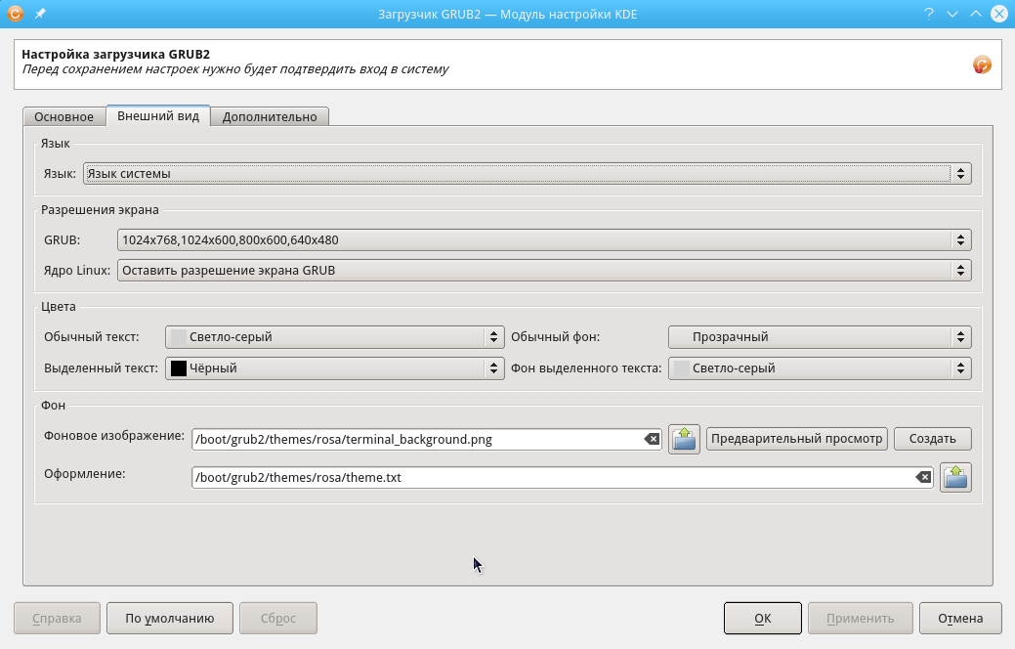Maximize the window using the titlebar up arrow
The width and height of the screenshot is (1015, 649).
pyautogui.click(x=976, y=14)
